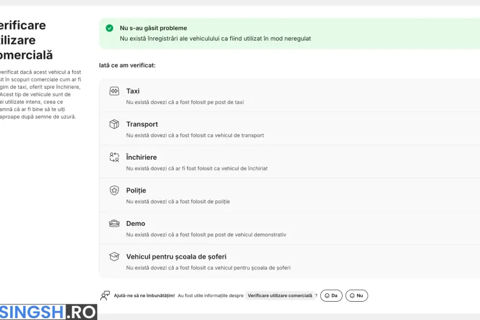The width and height of the screenshot is (480, 320).
Task: Click the Verificare utilizare comercială tag
Action: [279, 296]
